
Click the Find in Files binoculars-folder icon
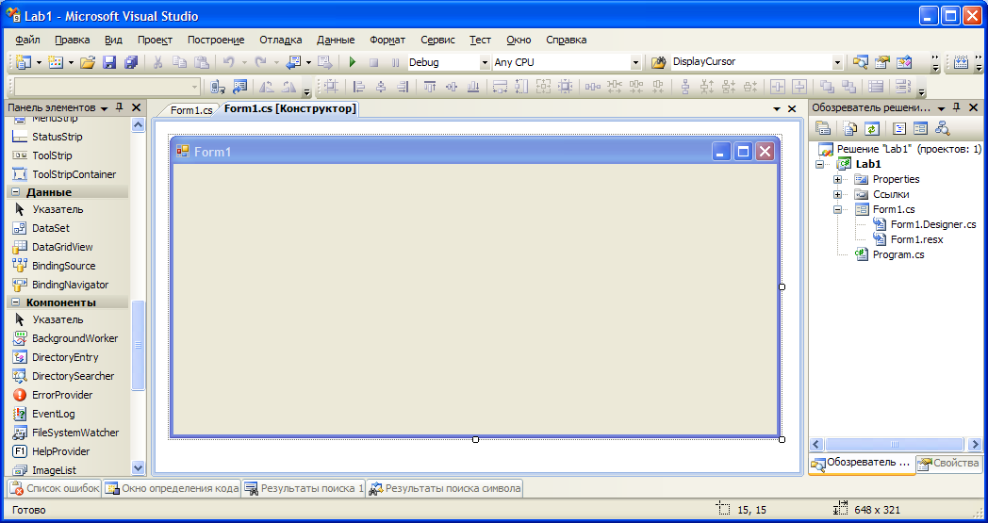click(658, 62)
